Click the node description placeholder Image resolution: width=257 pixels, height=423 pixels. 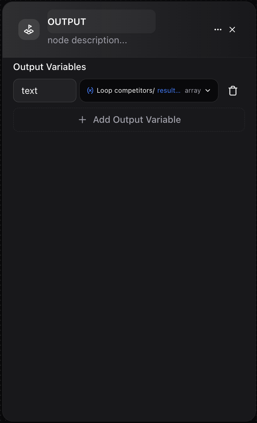[87, 40]
